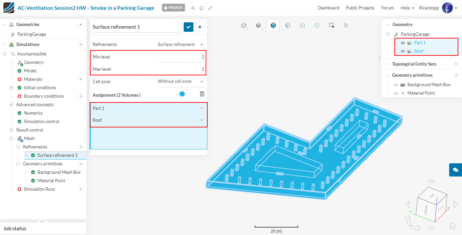Open the user account dropdown arrow
The width and height of the screenshot is (462, 235).
click(x=456, y=8)
